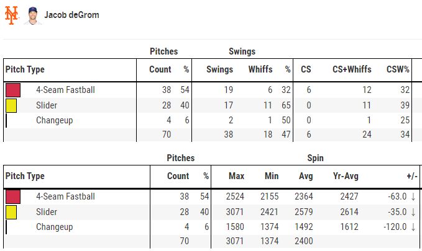422x251 pixels.
Task: Click the down arrow beside -120.0
Action: point(413,227)
